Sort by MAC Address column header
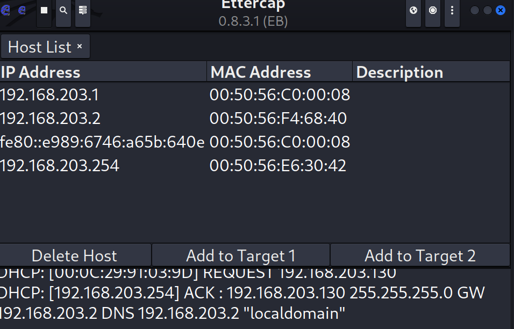The height and width of the screenshot is (329, 514). click(280, 72)
